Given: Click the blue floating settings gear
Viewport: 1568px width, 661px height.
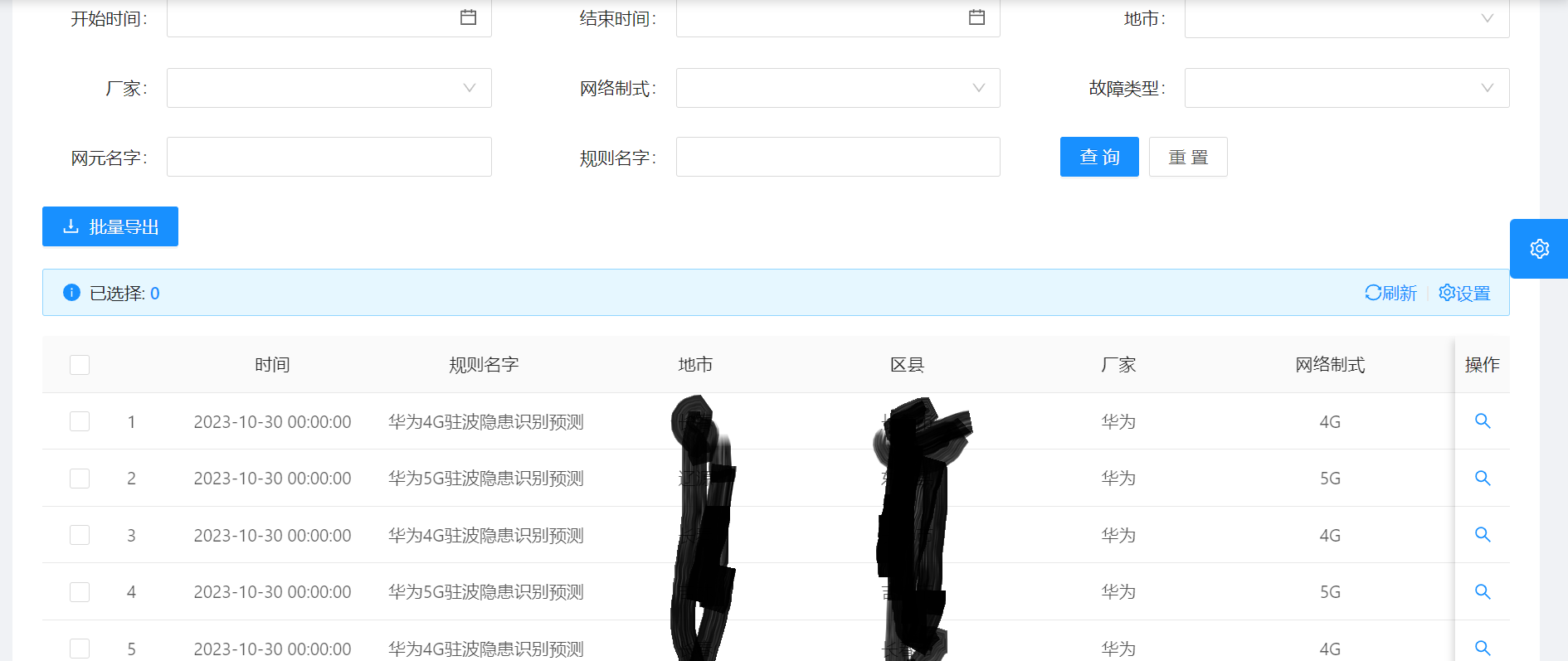Looking at the screenshot, I should coord(1539,249).
